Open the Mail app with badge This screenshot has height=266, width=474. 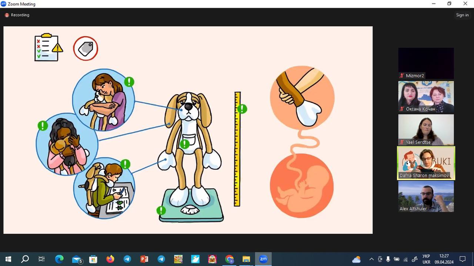[x=77, y=259]
